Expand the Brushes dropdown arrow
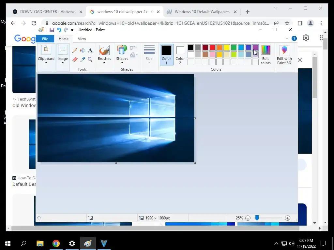 tap(104, 63)
